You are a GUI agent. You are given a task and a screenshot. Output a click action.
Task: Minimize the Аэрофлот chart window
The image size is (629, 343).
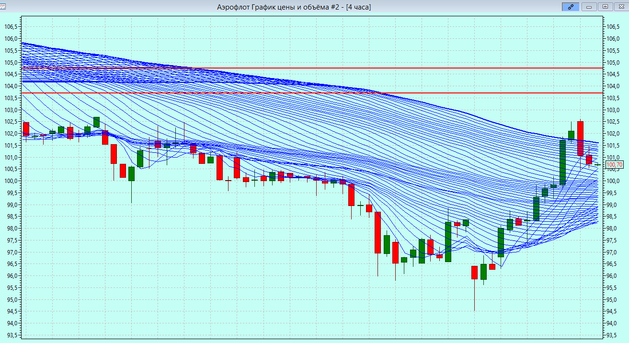point(589,7)
